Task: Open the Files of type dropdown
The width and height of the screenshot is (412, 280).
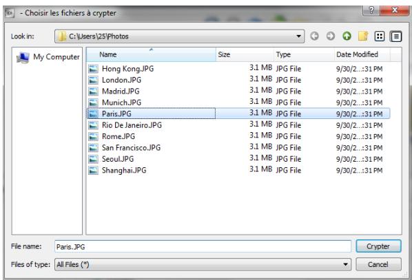Action: (203, 264)
